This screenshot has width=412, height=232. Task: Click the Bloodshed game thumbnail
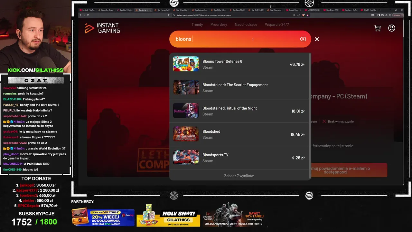point(186,134)
